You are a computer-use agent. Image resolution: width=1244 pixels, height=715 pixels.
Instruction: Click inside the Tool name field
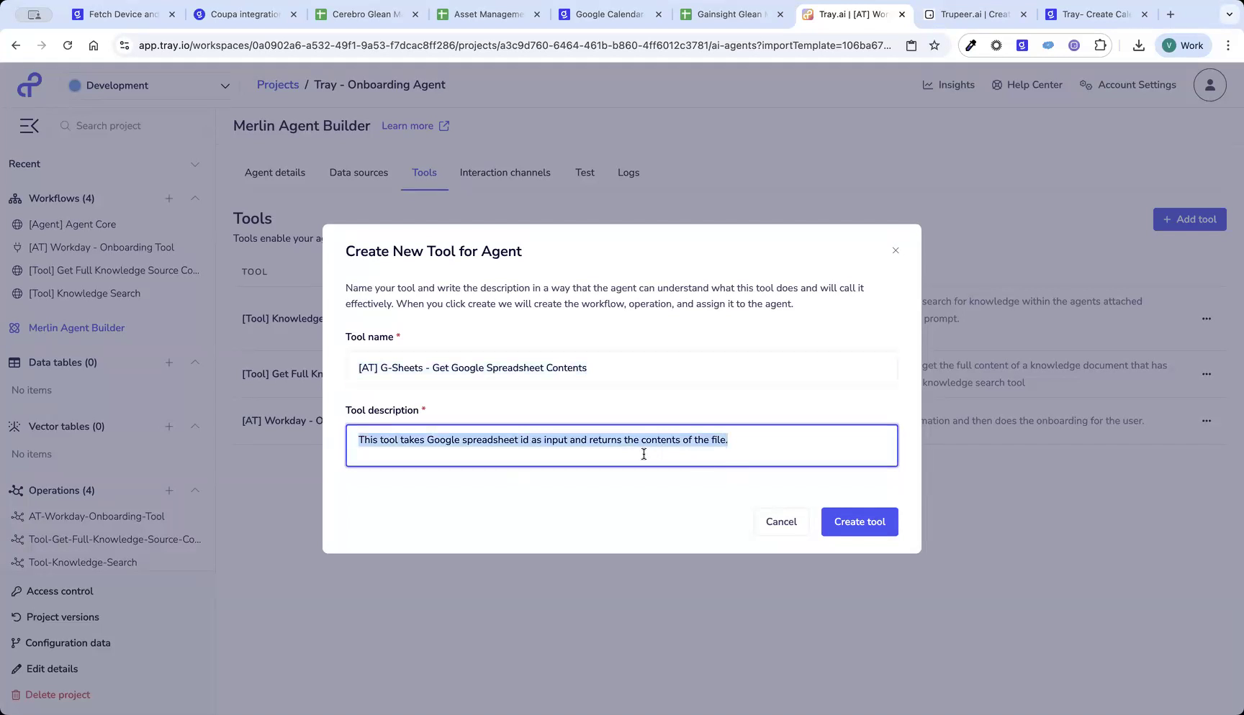coord(621,368)
